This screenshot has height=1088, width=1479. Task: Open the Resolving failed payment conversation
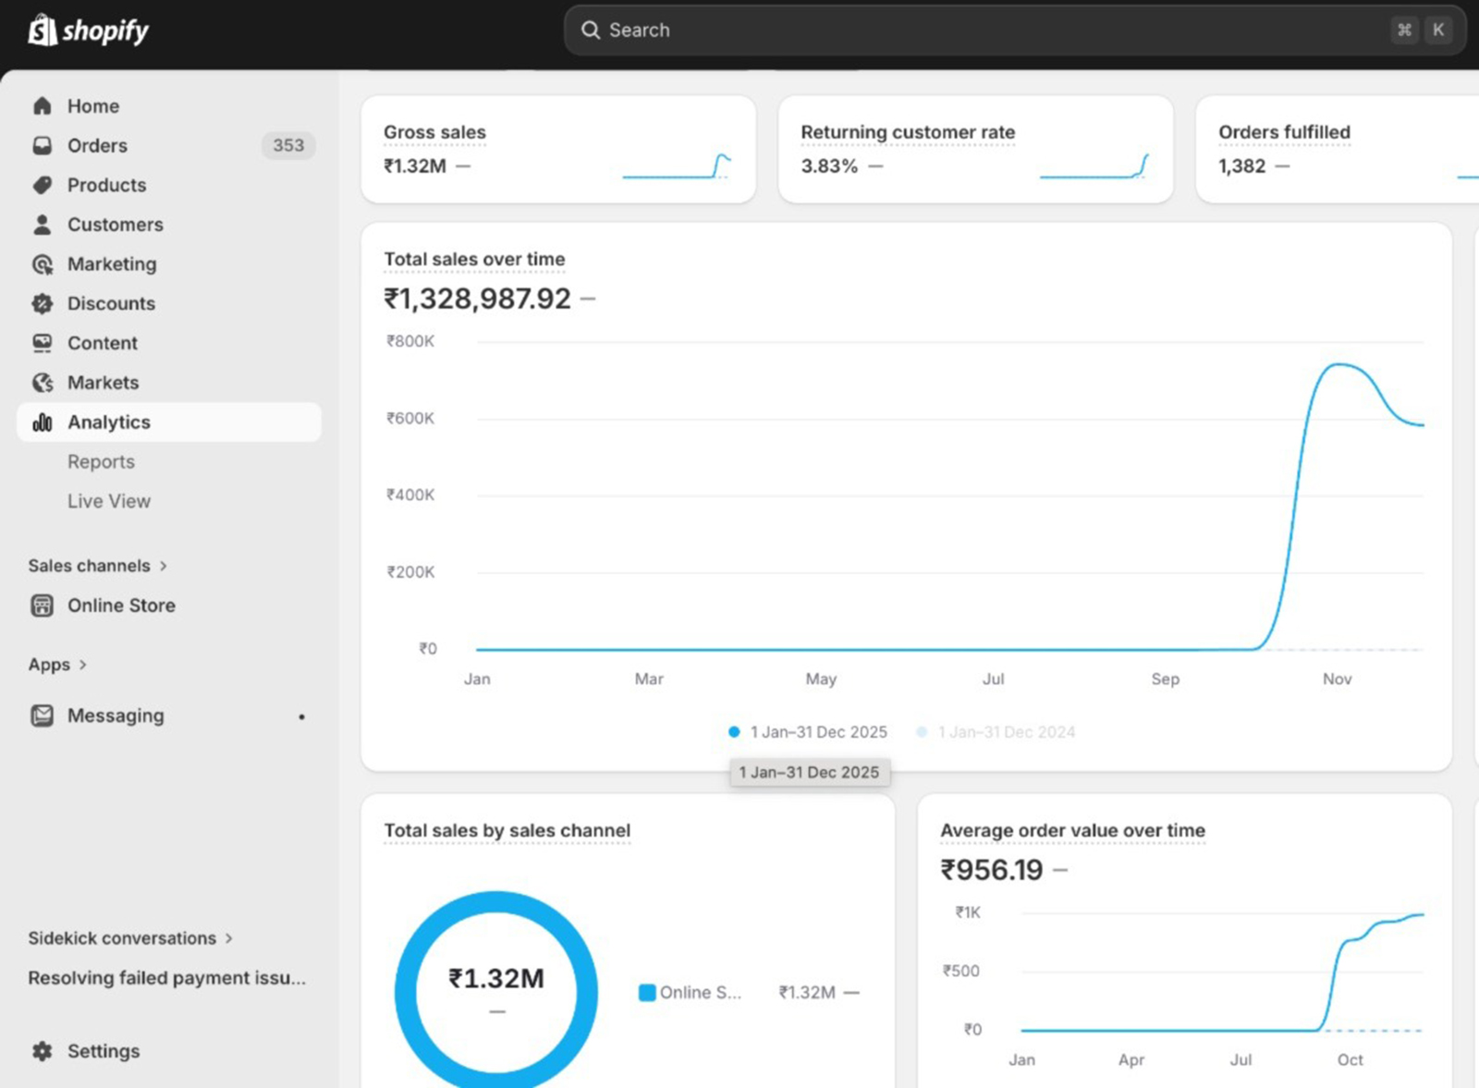coord(166,978)
